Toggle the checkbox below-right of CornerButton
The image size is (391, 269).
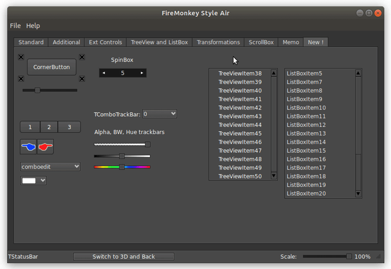[82, 79]
